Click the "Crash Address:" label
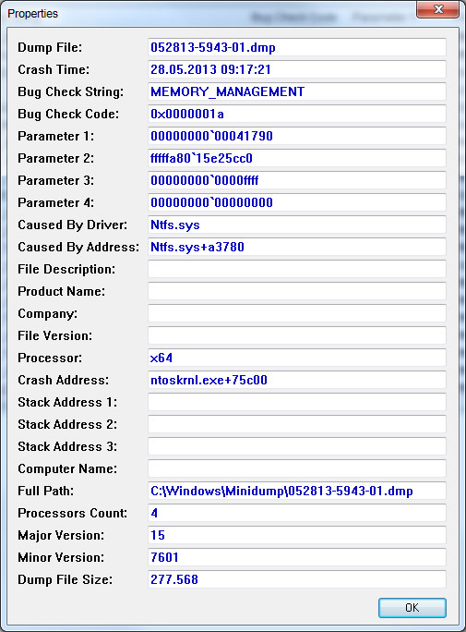 (63, 380)
